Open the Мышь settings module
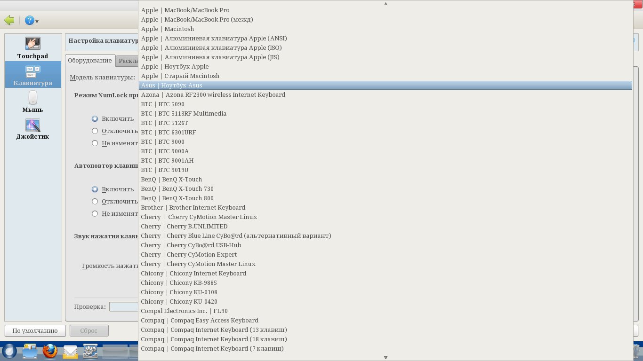This screenshot has height=361, width=643. click(x=33, y=102)
